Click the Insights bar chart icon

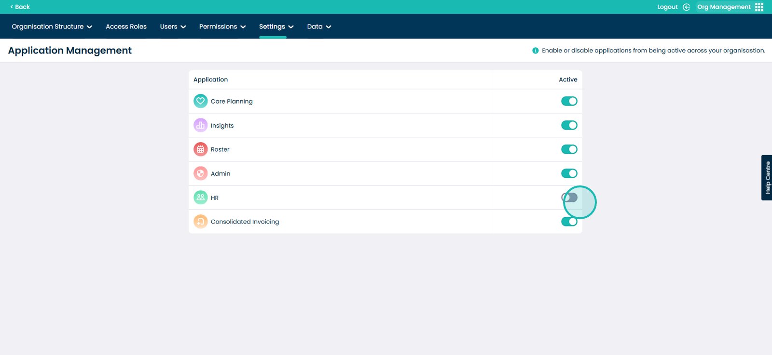tap(200, 125)
